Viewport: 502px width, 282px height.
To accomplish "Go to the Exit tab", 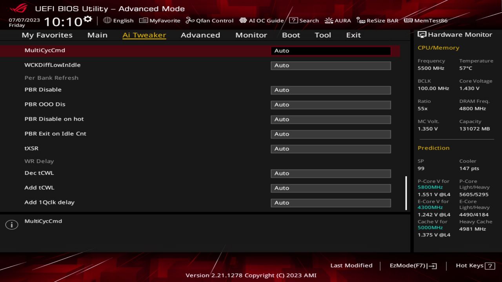I will click(x=353, y=35).
